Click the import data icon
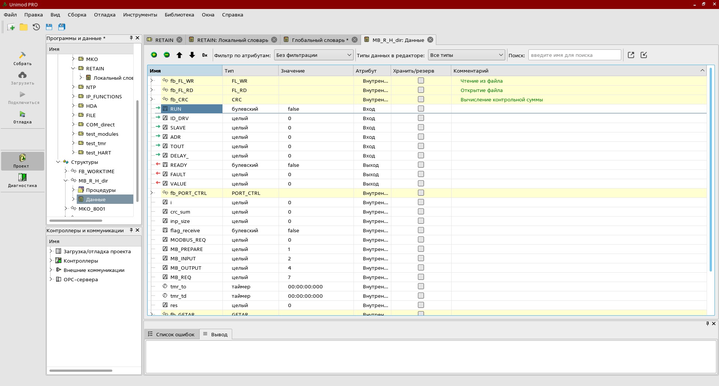This screenshot has width=719, height=386. [x=644, y=55]
